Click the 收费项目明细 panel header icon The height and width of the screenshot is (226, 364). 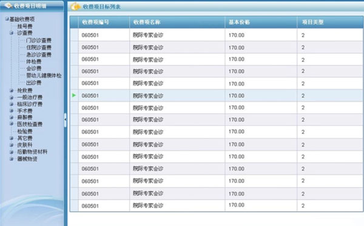[x=8, y=5]
